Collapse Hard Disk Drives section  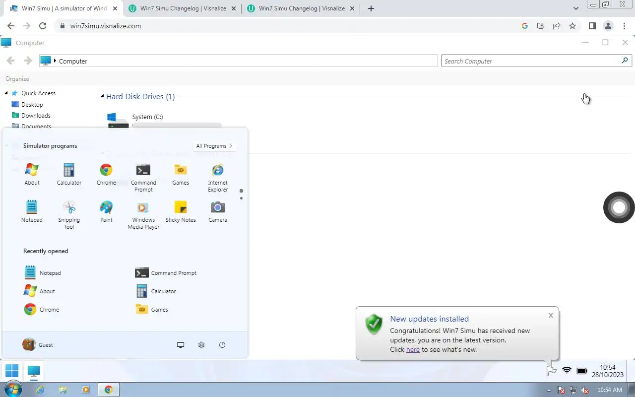click(102, 96)
